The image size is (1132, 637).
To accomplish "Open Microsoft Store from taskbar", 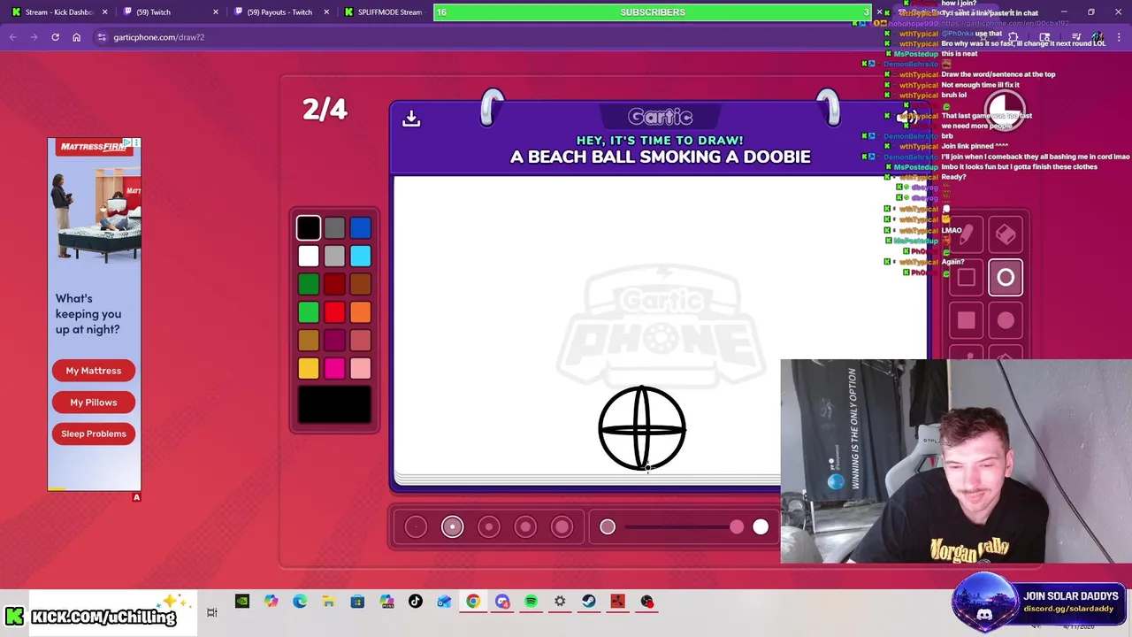I will click(x=357, y=602).
